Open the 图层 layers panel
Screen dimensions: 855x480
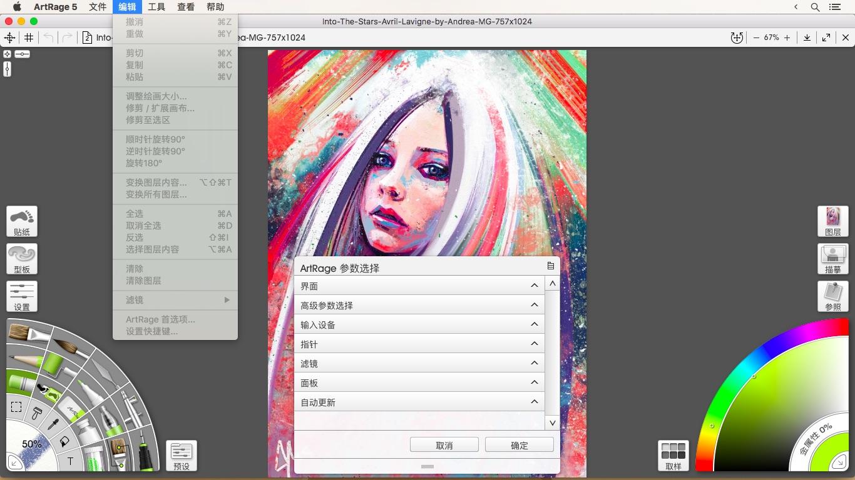pyautogui.click(x=833, y=221)
